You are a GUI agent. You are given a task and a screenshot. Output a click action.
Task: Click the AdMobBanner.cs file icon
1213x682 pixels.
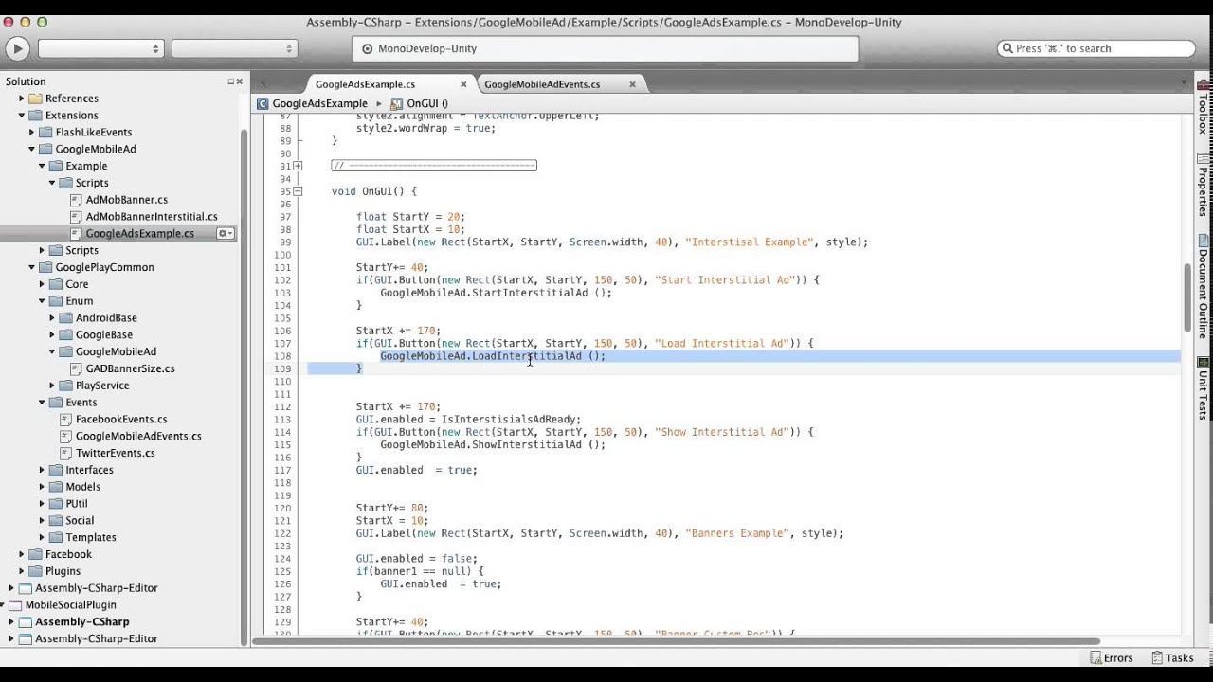(77, 200)
